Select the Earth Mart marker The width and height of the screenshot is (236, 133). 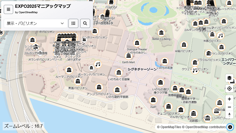128,56
